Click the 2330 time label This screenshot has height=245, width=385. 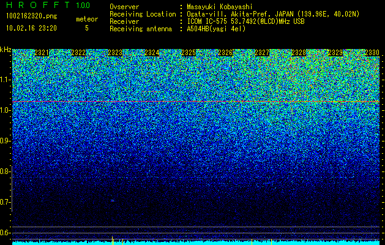[372, 53]
